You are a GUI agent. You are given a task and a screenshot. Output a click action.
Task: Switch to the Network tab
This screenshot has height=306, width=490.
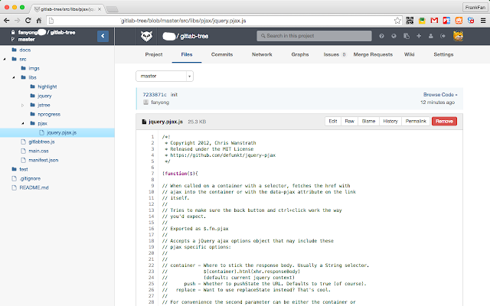tap(262, 54)
